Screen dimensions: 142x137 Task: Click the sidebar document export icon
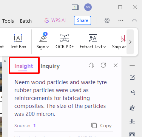tap(132, 92)
